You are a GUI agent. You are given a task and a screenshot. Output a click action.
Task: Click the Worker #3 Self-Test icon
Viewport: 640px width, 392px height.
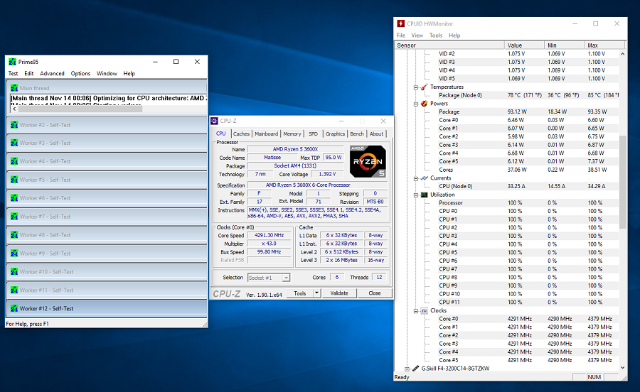pos(14,143)
